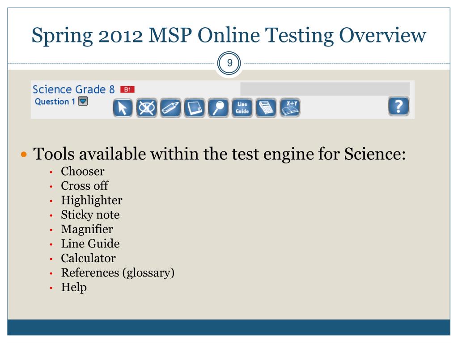The width and height of the screenshot is (458, 343).
Task: Click the References (glossary) list item
Action: coord(118,273)
